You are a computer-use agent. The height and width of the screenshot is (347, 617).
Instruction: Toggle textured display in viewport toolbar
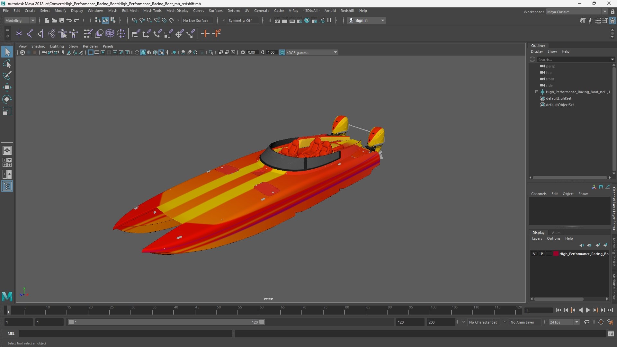pos(161,52)
